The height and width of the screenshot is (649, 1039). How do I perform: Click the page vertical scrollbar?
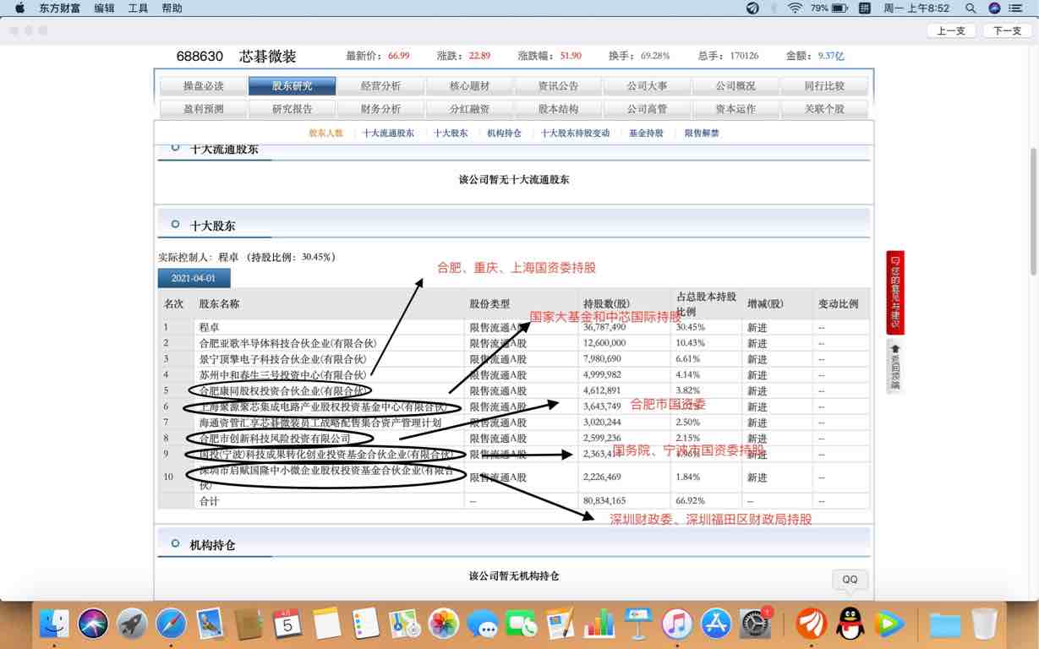click(1033, 210)
